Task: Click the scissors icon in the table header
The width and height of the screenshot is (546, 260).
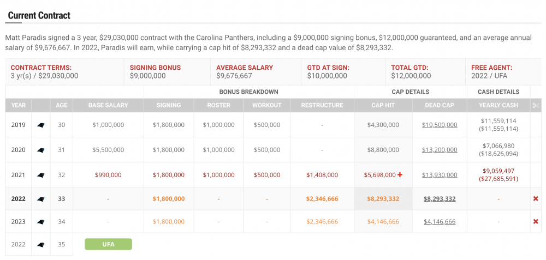Action: coord(536,105)
